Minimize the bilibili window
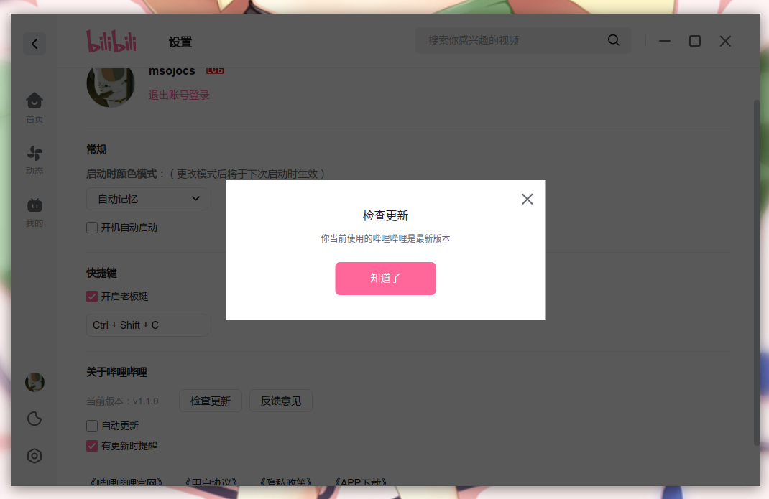The height and width of the screenshot is (499, 769). pos(665,41)
